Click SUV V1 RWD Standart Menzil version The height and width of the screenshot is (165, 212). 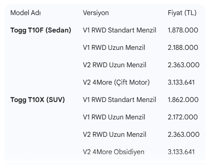click(x=119, y=100)
